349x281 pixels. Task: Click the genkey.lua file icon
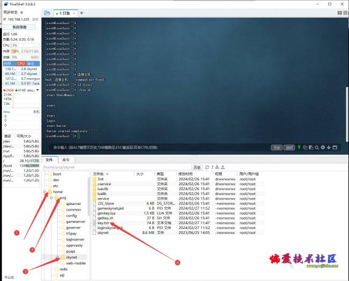[x=94, y=213]
